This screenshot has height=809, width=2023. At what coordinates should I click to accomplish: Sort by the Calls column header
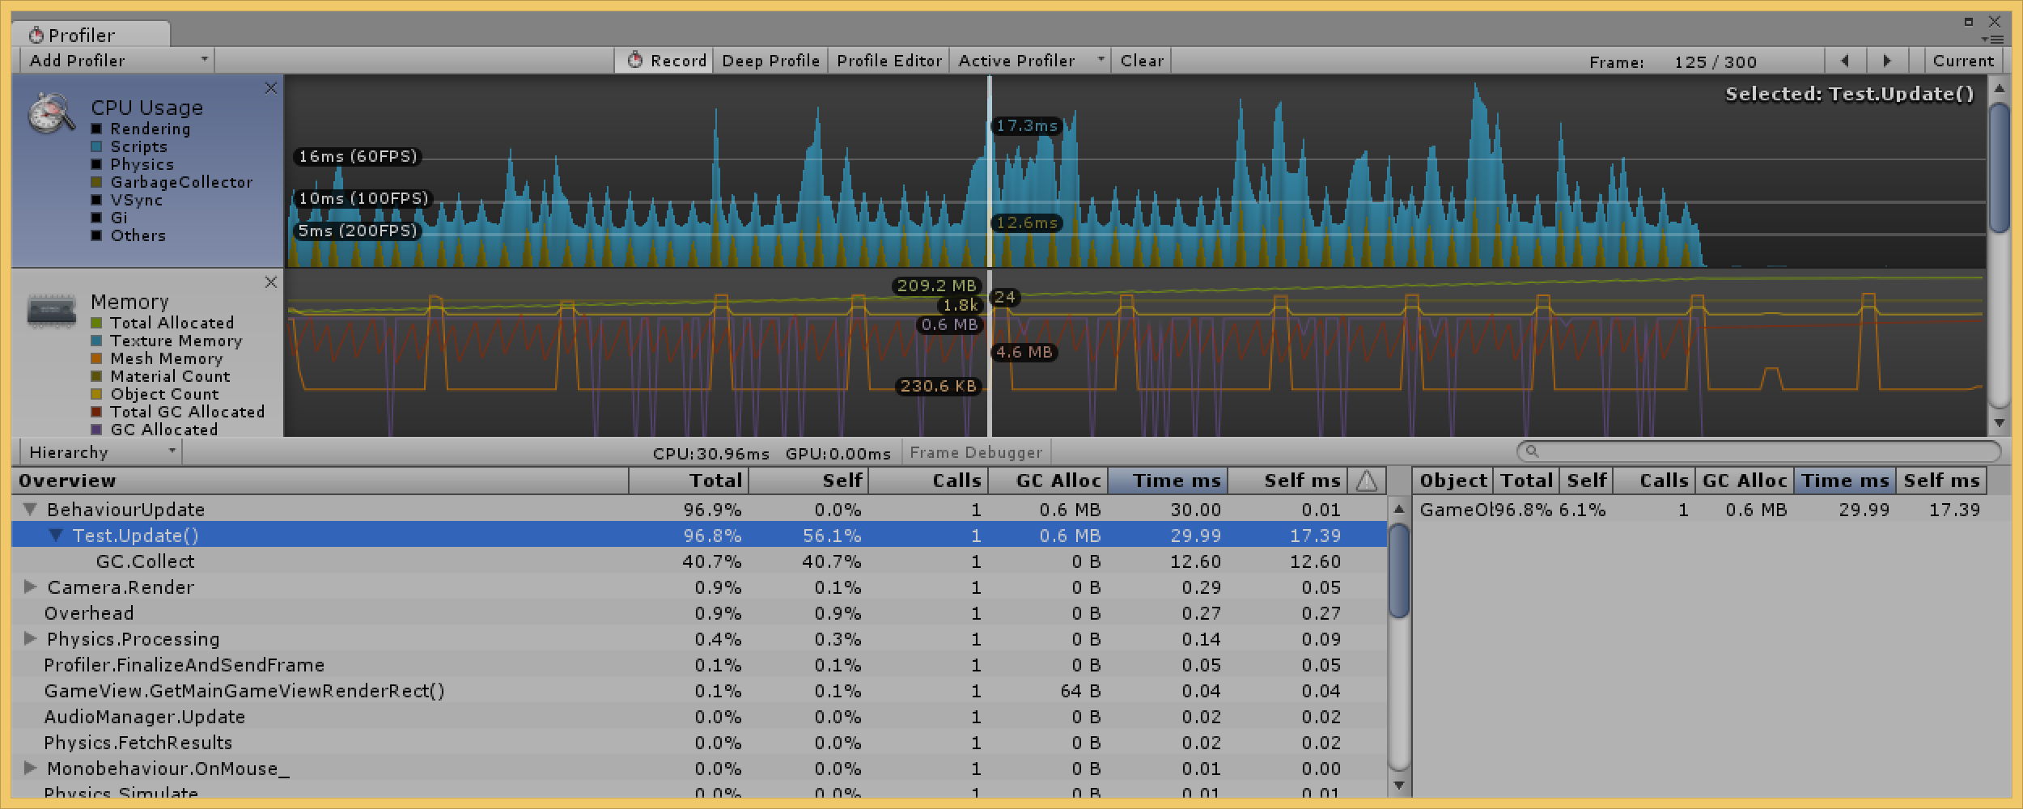point(929,481)
